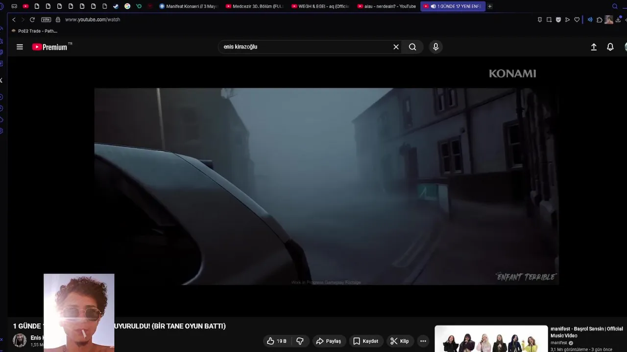Click the address bar URL www.youtube.com/watch
627x352 pixels.
[93, 20]
